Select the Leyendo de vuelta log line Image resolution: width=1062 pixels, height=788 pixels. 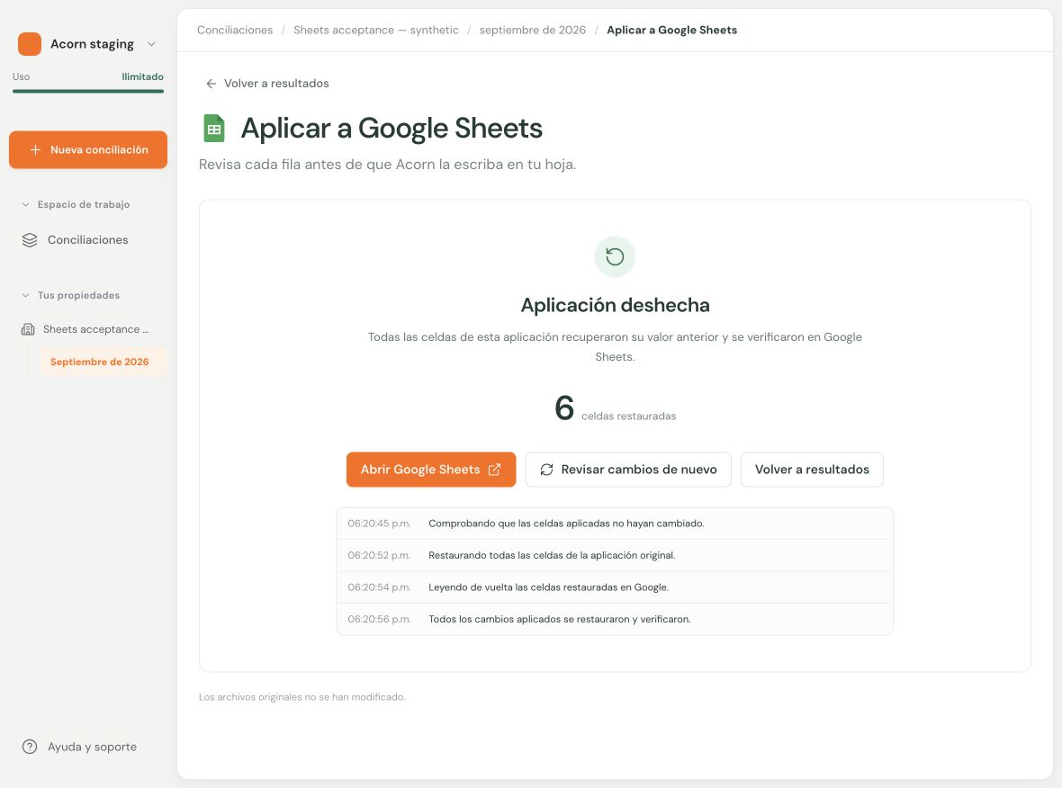615,587
